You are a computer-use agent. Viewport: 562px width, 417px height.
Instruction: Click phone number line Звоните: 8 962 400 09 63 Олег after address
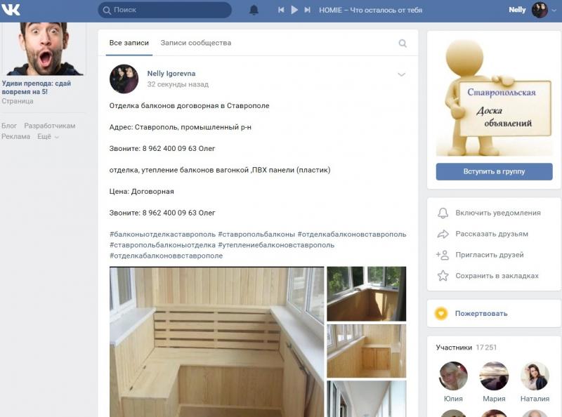(162, 148)
